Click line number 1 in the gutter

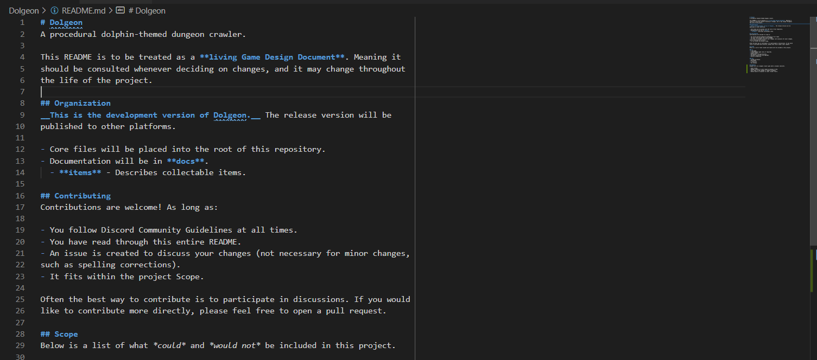pos(22,22)
